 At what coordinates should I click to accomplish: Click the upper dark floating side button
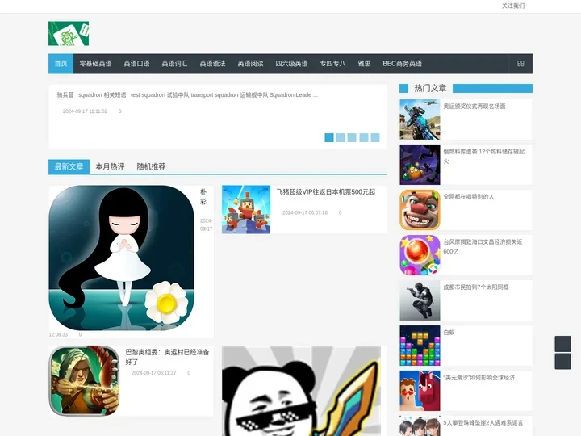[562, 344]
